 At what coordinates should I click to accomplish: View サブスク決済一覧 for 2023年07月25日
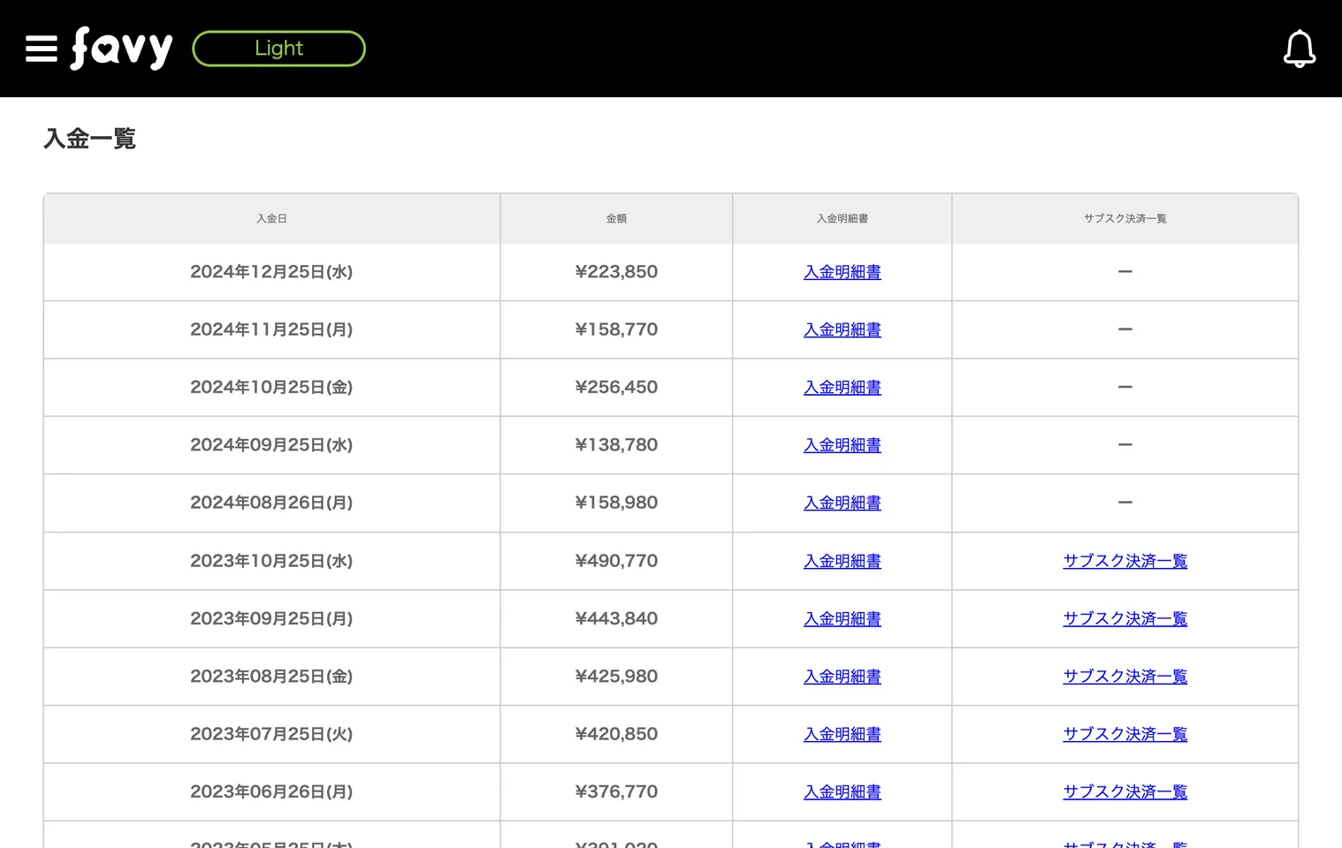tap(1125, 734)
